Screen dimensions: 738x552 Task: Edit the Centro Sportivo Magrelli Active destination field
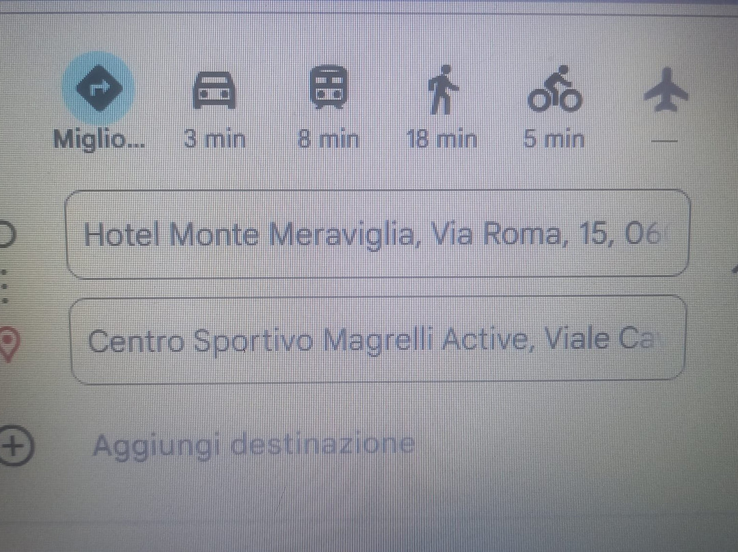tap(378, 340)
